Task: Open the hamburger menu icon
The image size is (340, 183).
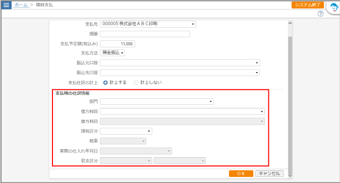Action: (x=6, y=5)
